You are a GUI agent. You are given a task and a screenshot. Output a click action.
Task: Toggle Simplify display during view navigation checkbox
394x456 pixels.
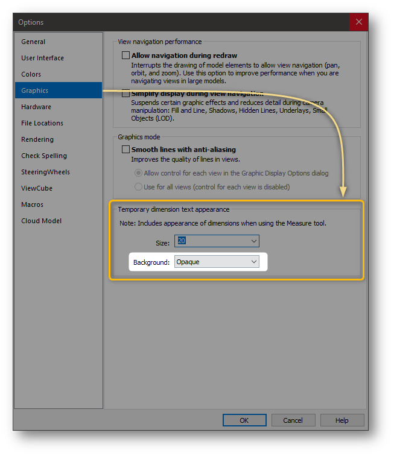coord(126,93)
